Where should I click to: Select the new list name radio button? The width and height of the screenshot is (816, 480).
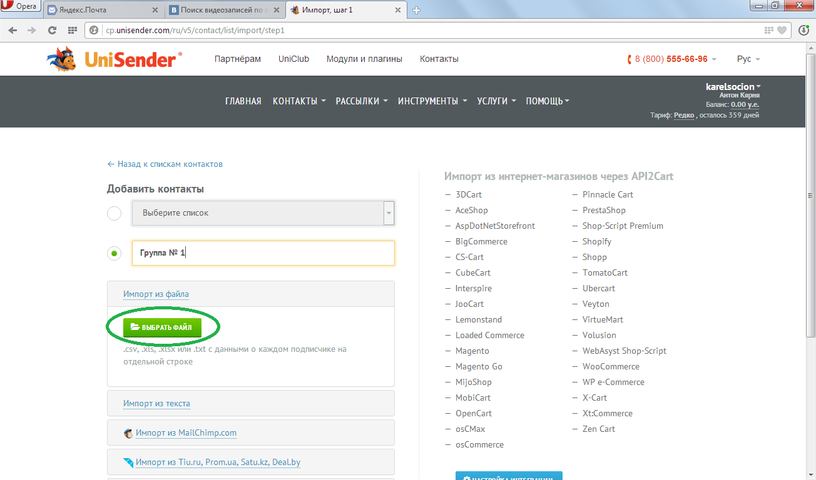coord(114,254)
